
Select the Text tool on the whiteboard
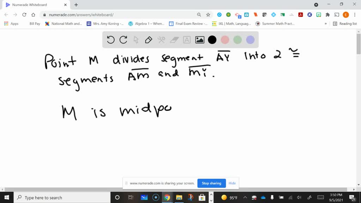(186, 40)
